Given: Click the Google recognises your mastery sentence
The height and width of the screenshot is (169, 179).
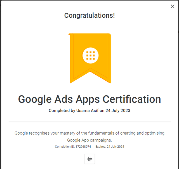Looking at the screenshot, I should [89, 137].
